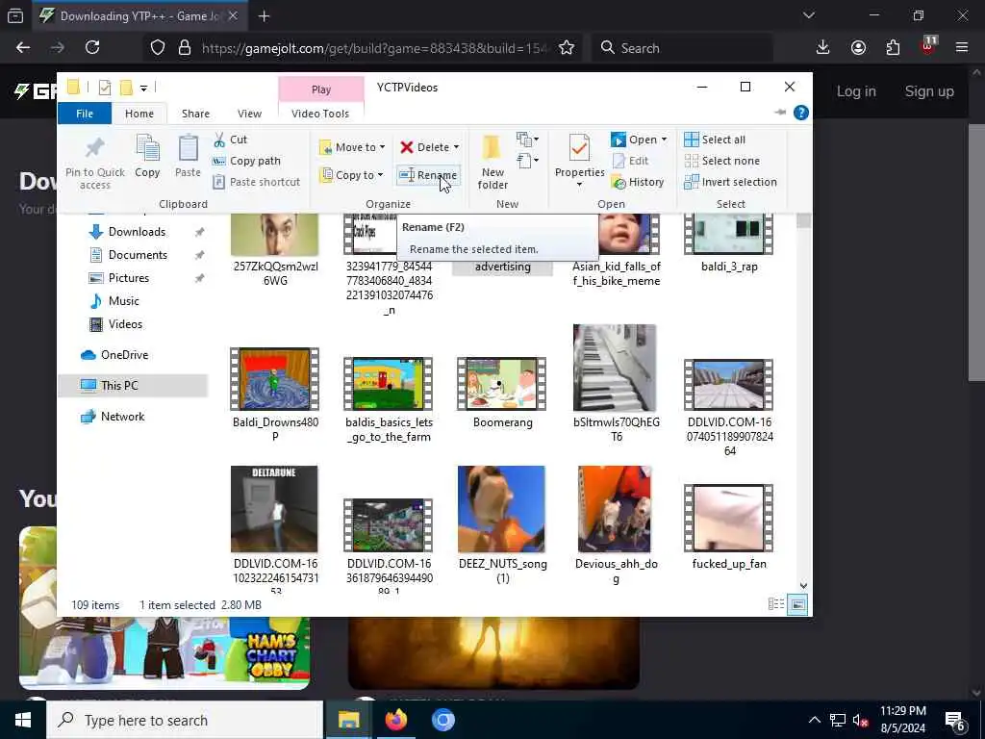Expand the Copy to dropdown
The width and height of the screenshot is (985, 739).
pos(352,175)
